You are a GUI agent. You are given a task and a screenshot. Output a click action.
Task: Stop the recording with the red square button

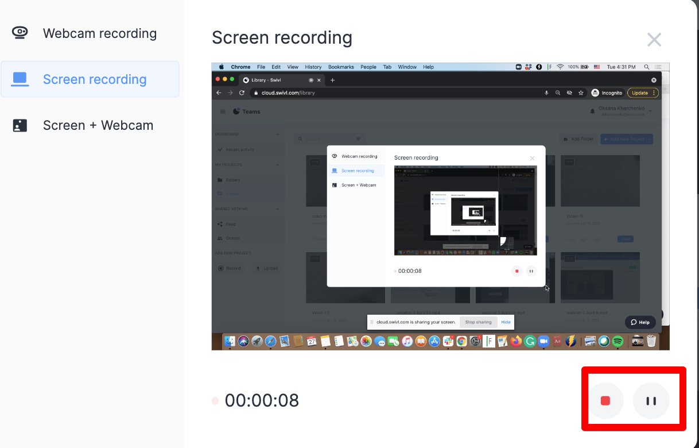[x=605, y=401]
